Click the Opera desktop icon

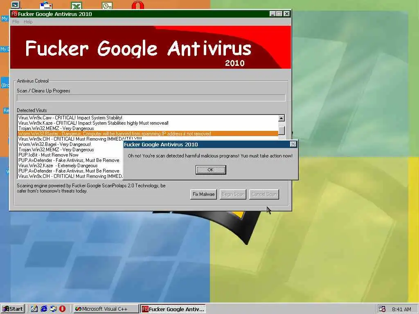(x=138, y=4)
